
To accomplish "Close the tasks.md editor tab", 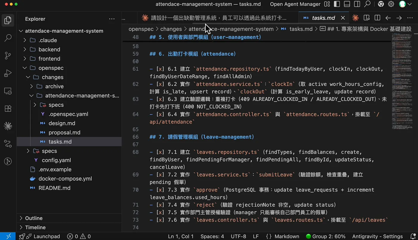I will coord(343,18).
